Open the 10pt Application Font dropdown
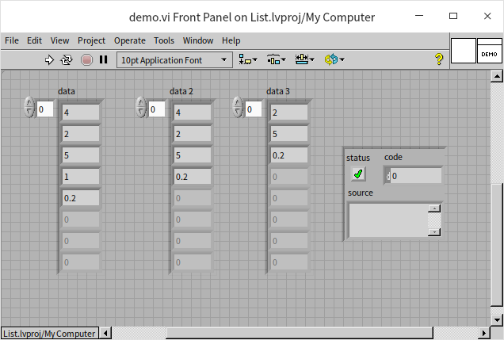Screen dimensions: 504x340 click(174, 59)
